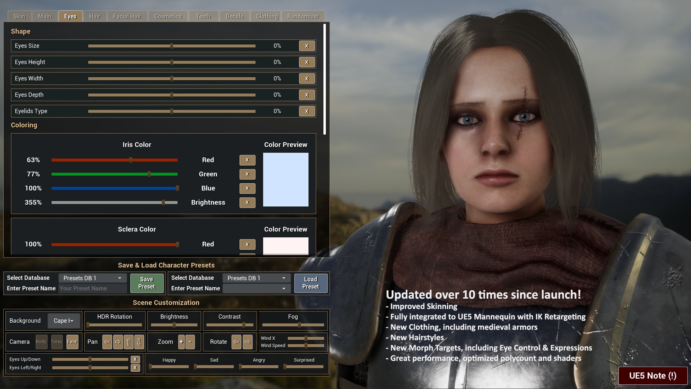Drag the Blue iris color slider
The height and width of the screenshot is (389, 691).
coord(176,188)
